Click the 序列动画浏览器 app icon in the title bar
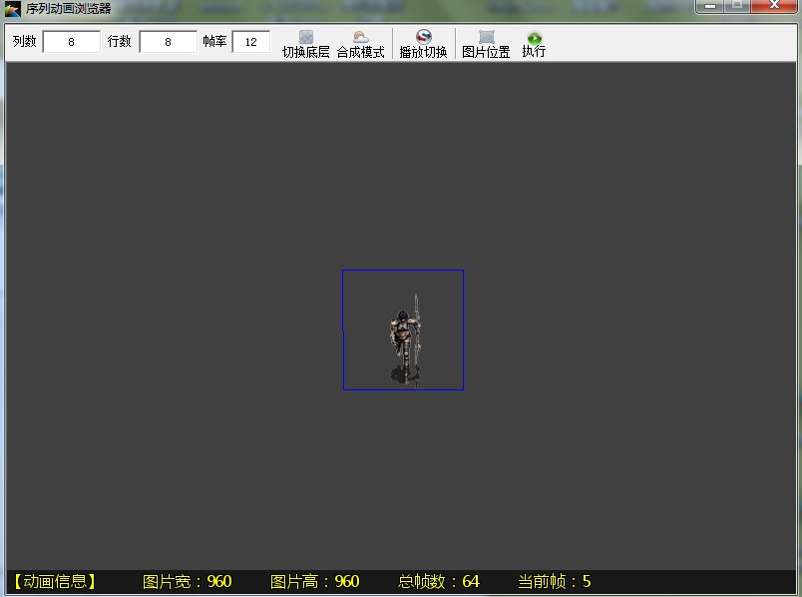802x597 pixels. 12,8
